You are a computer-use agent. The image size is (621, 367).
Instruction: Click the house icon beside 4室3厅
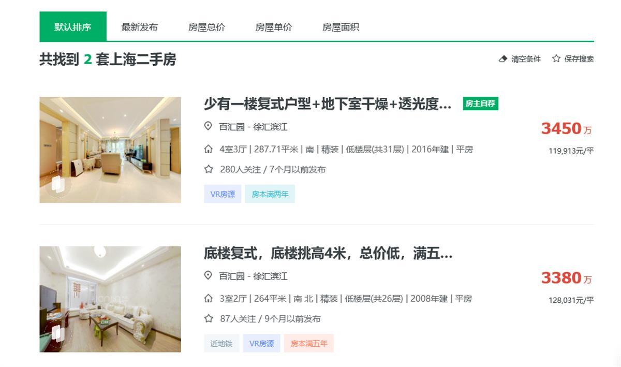pos(209,150)
